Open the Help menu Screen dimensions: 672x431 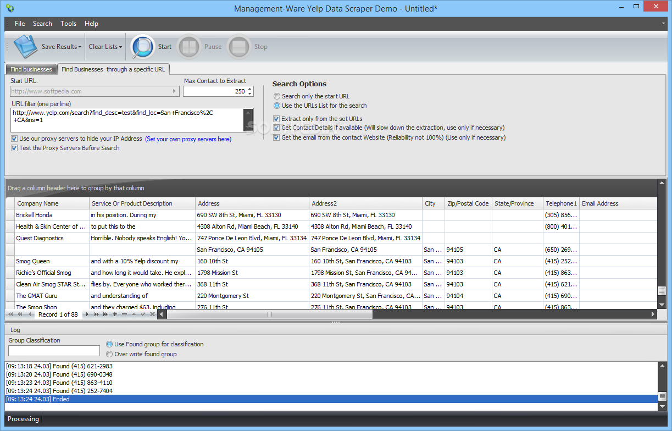point(91,24)
